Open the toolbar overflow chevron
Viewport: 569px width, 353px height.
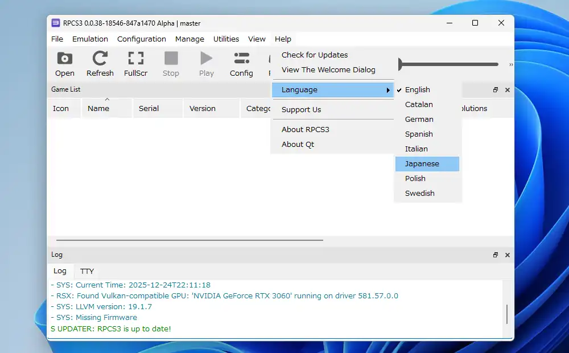[510, 64]
